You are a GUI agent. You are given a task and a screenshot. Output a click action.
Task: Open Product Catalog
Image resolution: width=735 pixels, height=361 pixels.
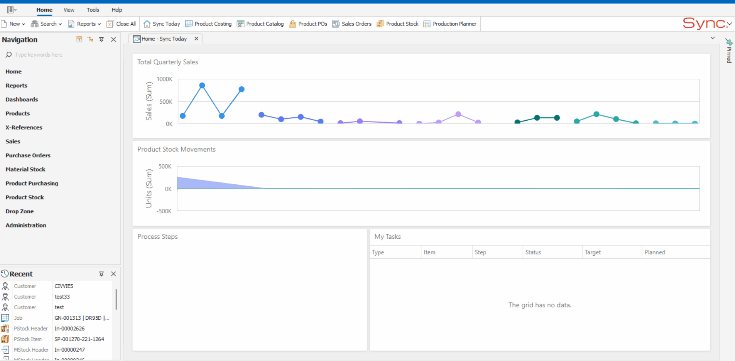pos(260,24)
